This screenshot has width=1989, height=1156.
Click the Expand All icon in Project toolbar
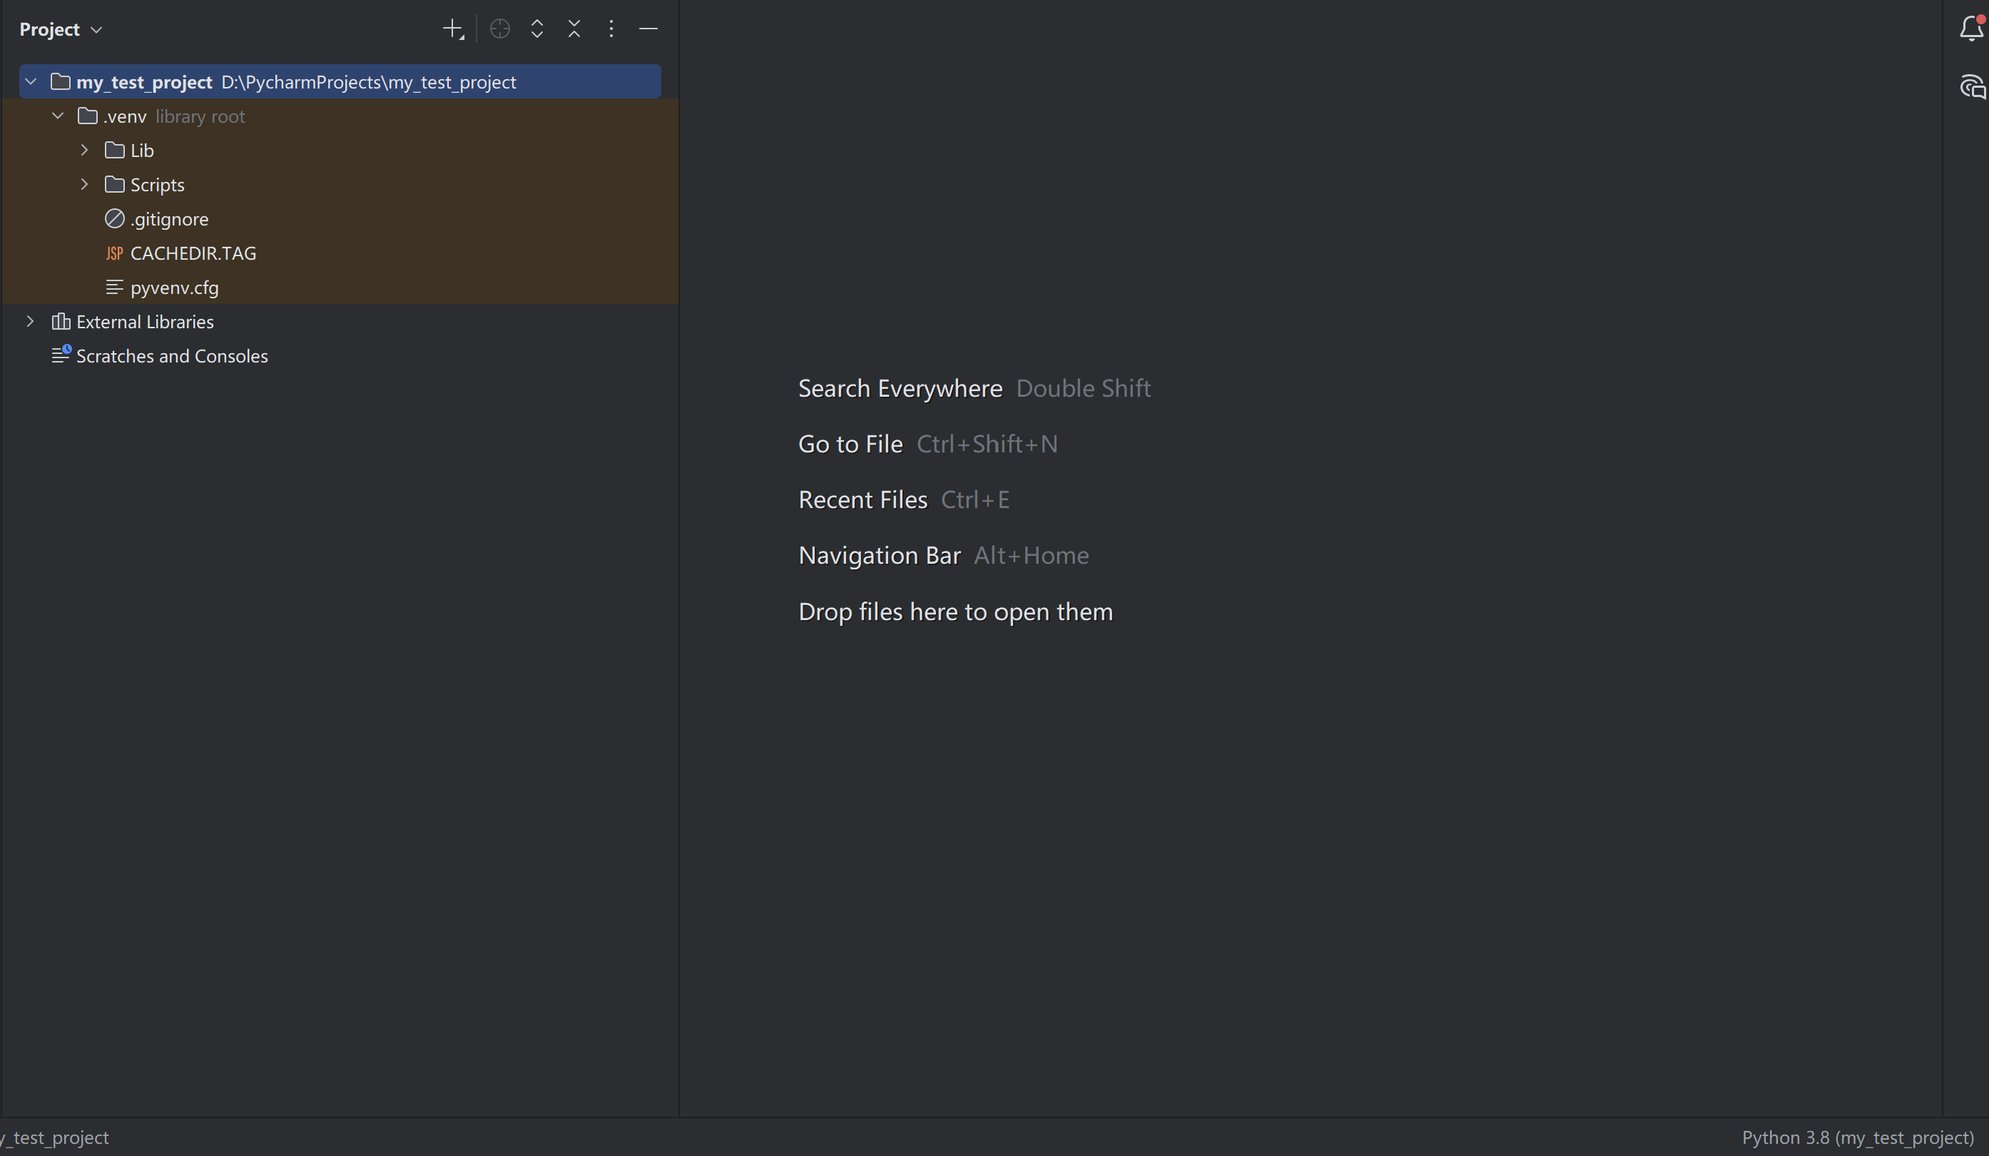click(x=536, y=29)
